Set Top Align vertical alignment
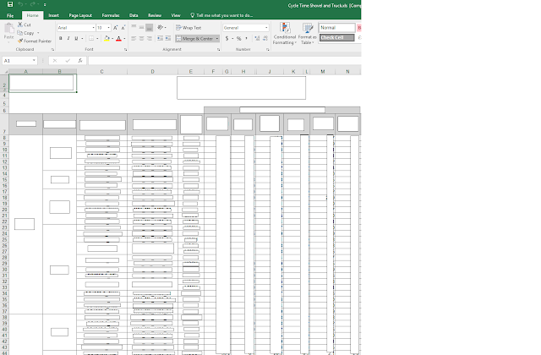 pyautogui.click(x=134, y=28)
